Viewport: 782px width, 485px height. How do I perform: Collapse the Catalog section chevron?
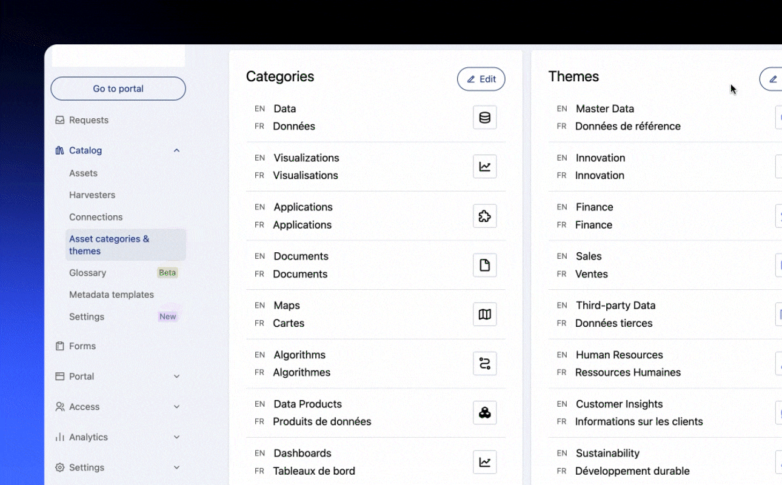pyautogui.click(x=176, y=150)
